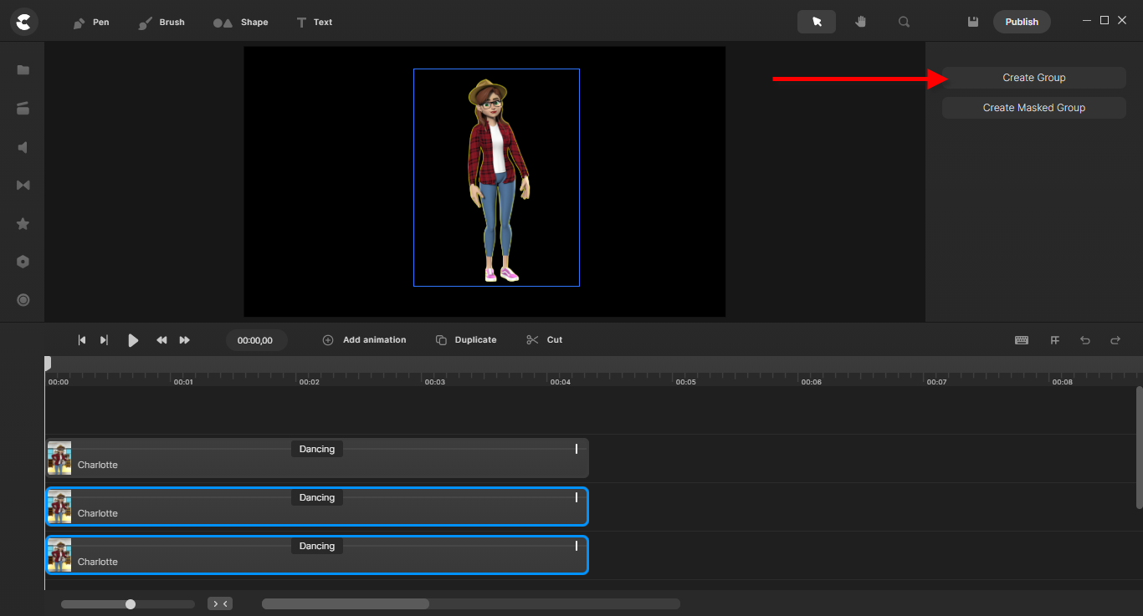1143x616 pixels.
Task: Jump to the timeline start
Action: click(x=82, y=340)
